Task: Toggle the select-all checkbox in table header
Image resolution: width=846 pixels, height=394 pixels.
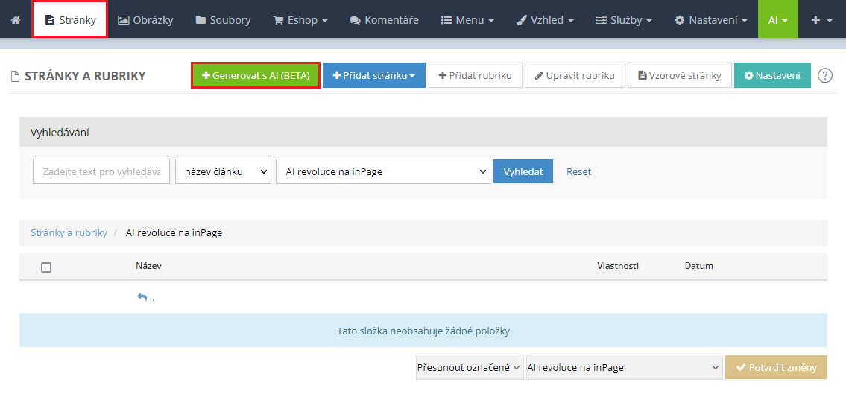Action: pos(46,267)
